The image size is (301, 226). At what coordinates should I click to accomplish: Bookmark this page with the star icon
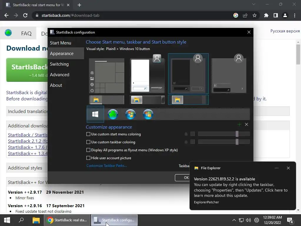point(255,15)
